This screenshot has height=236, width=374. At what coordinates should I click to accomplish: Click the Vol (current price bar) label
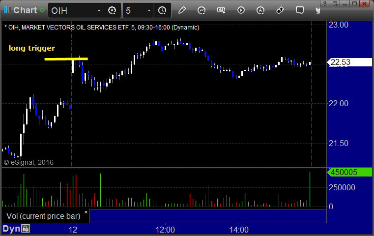[43, 216]
